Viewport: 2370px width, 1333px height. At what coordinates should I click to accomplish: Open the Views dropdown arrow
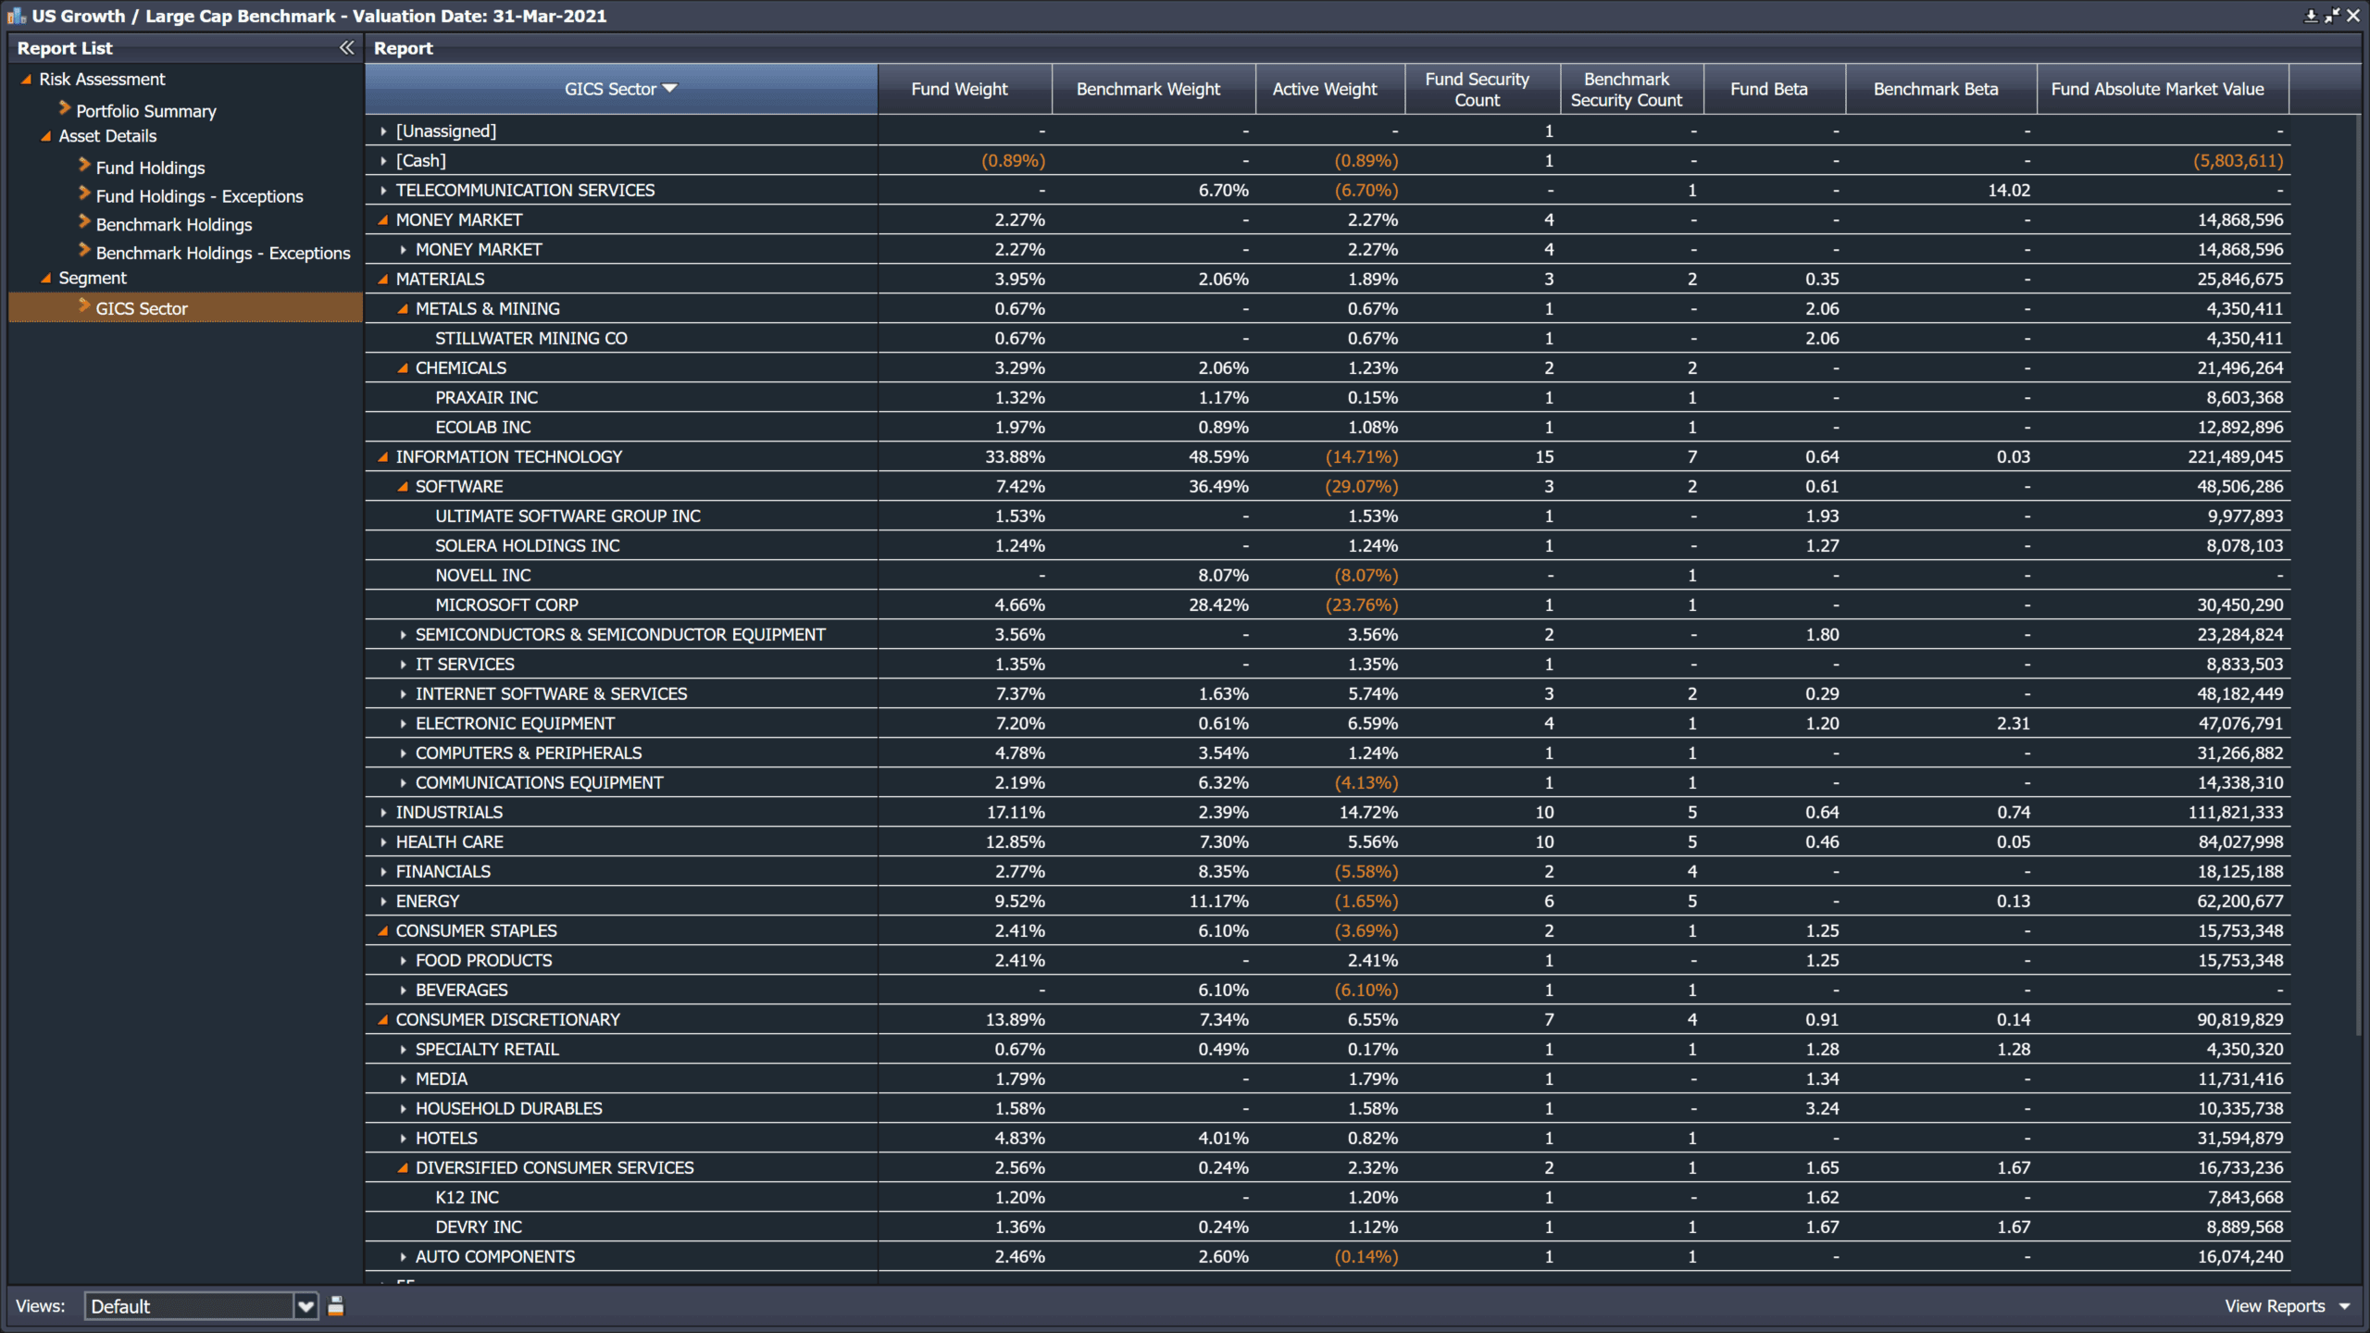[306, 1306]
